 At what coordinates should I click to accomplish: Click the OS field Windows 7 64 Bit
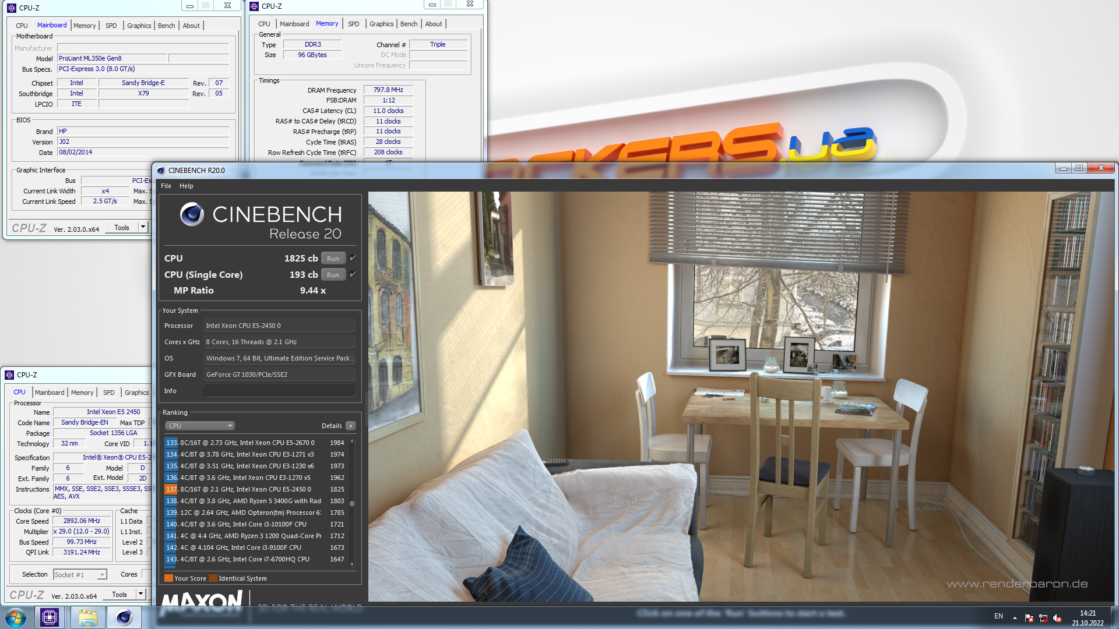tap(279, 358)
